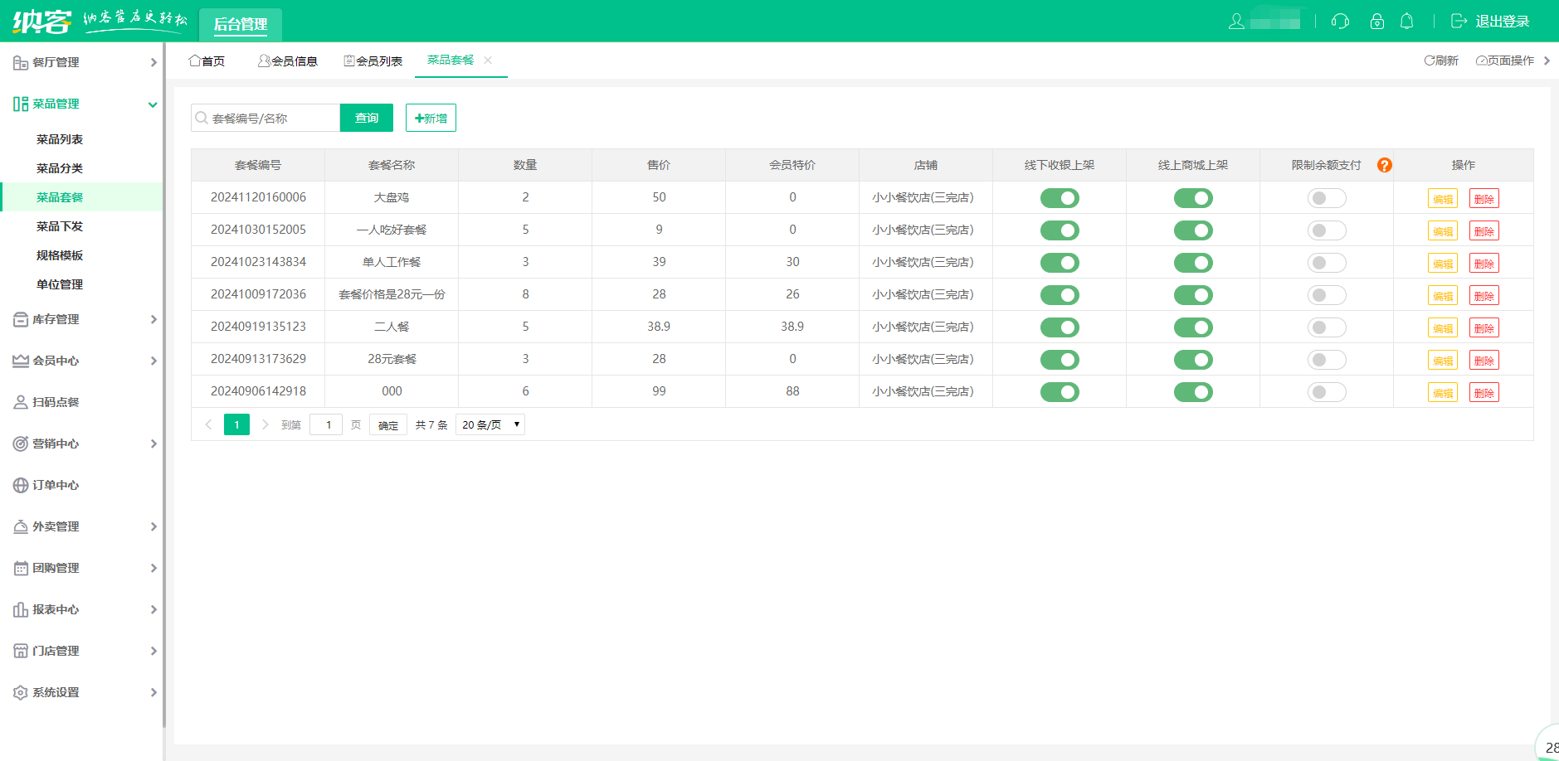The width and height of the screenshot is (1559, 761).
Task: Click the user profile icon
Action: (1236, 22)
